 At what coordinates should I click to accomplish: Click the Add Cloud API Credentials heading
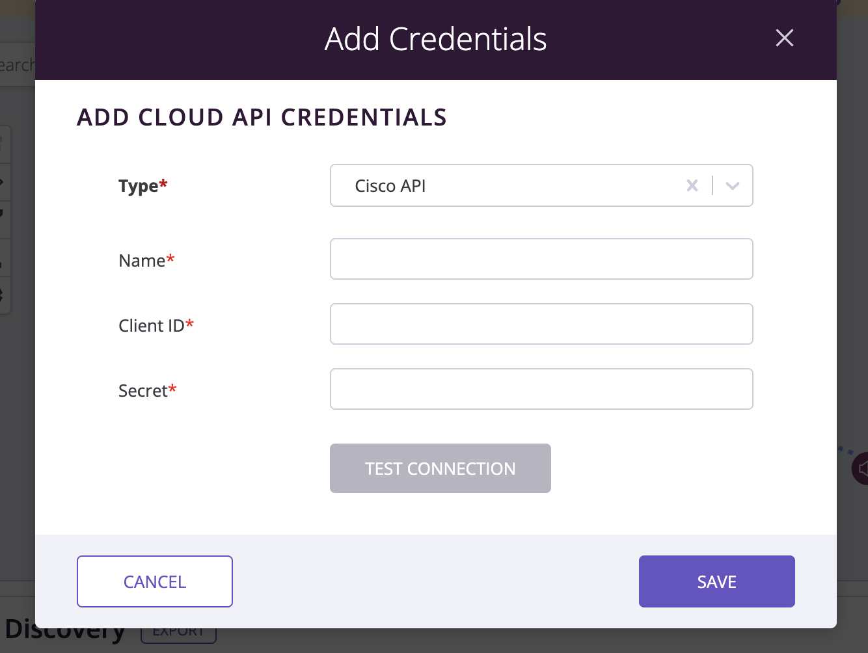[262, 117]
